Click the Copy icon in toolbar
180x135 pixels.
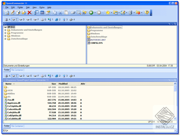[x=55, y=13]
